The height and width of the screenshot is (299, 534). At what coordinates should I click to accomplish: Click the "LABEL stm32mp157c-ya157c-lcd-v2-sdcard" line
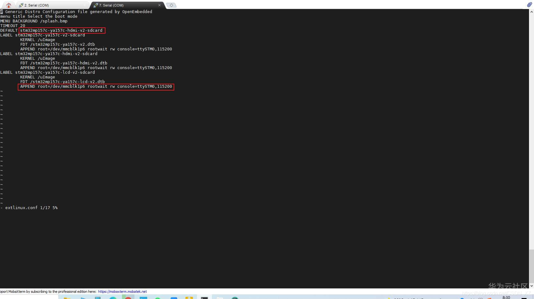[x=48, y=72]
